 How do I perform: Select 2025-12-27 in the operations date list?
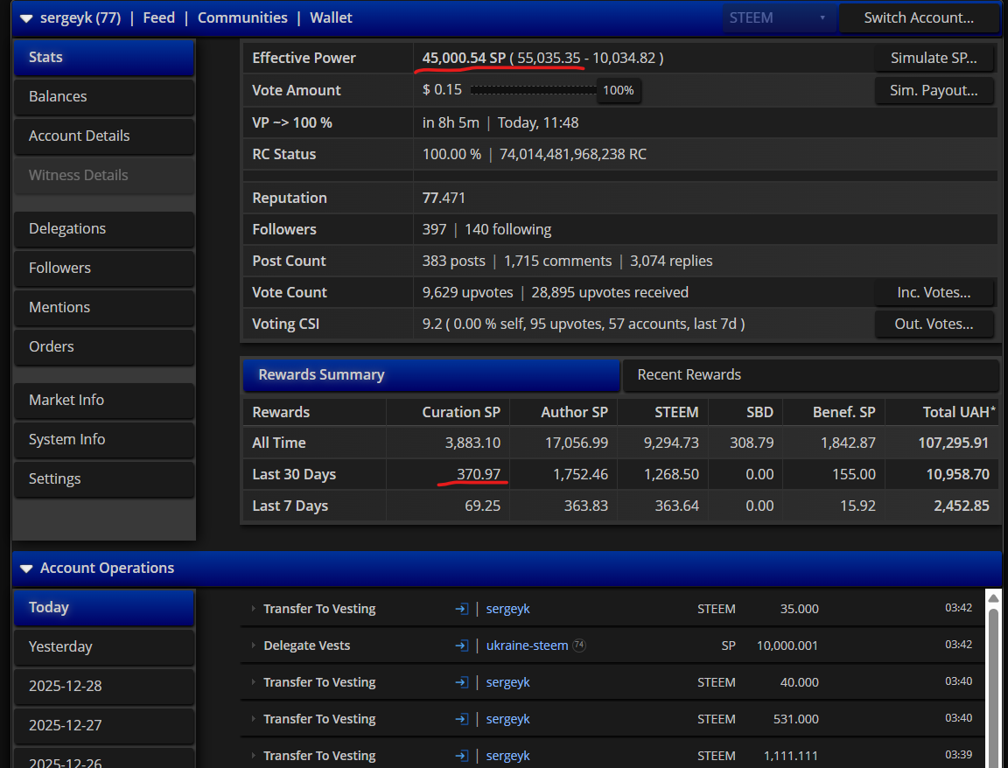(104, 725)
